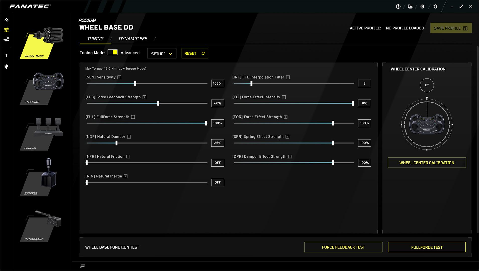Show info for FOR Force Effect Strength
Screen dimensions: 479x271
286,117
